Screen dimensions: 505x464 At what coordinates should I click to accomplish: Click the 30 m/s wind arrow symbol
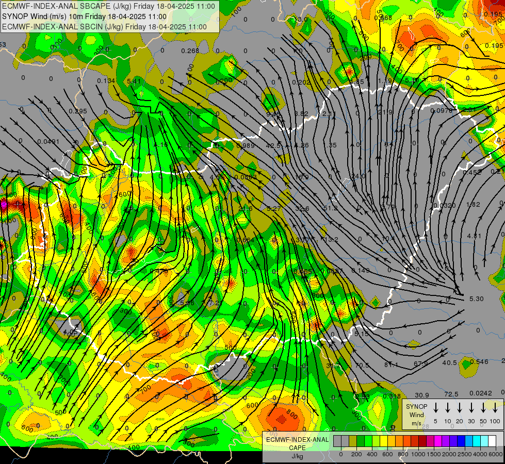[x=471, y=408]
